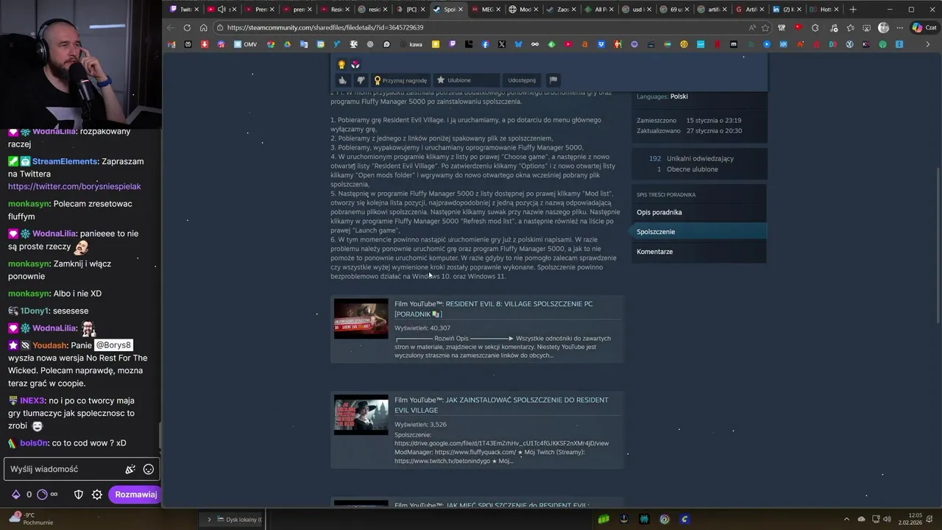Click the thumbs up rate button
Image resolution: width=942 pixels, height=530 pixels.
pyautogui.click(x=342, y=80)
